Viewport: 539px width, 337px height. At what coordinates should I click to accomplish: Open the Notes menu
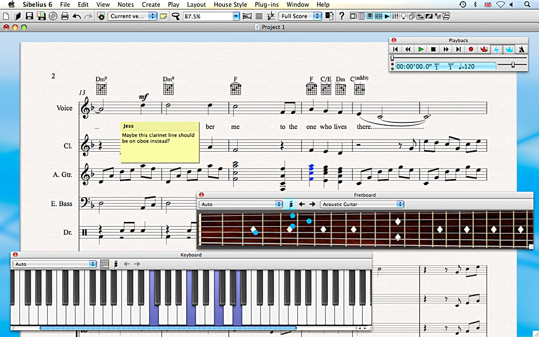point(126,4)
